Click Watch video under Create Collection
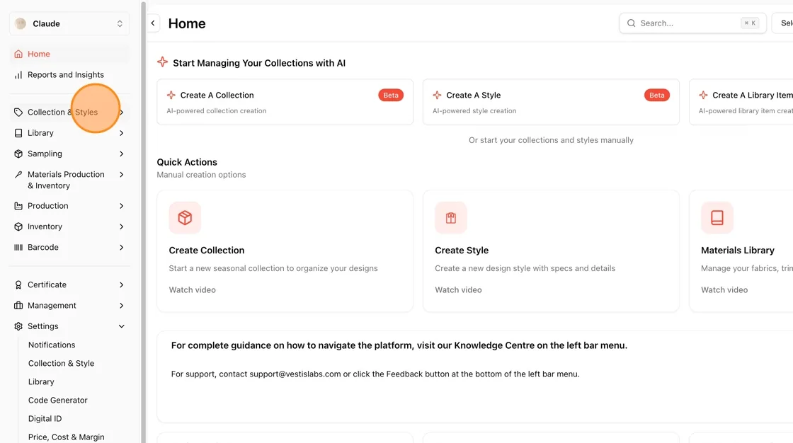This screenshot has width=793, height=443. [192, 289]
